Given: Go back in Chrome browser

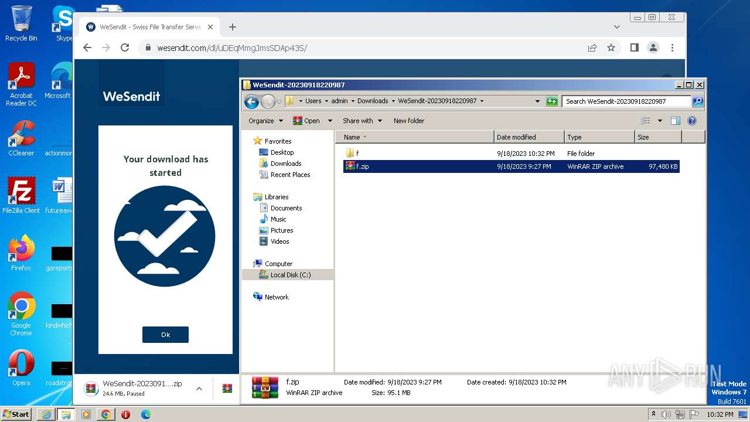Looking at the screenshot, I should point(87,47).
